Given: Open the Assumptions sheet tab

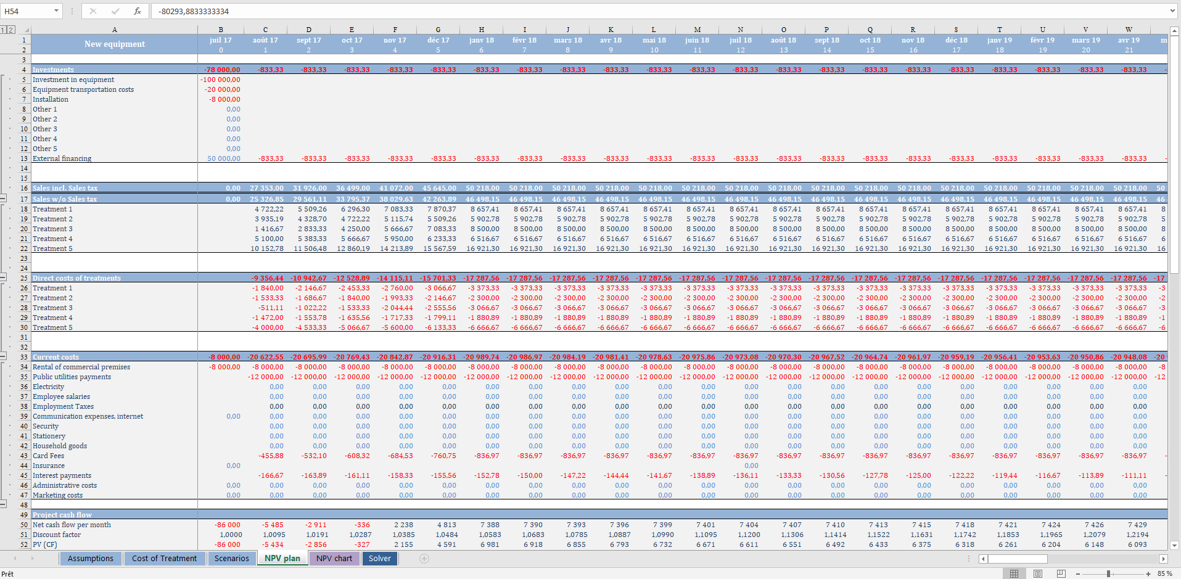Looking at the screenshot, I should click(91, 559).
